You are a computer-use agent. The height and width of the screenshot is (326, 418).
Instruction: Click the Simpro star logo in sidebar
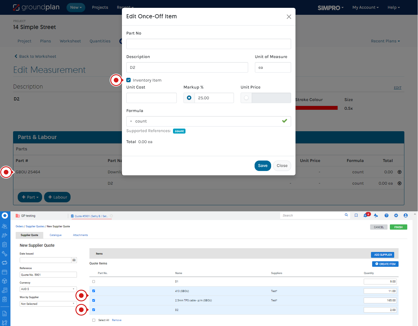click(5, 215)
